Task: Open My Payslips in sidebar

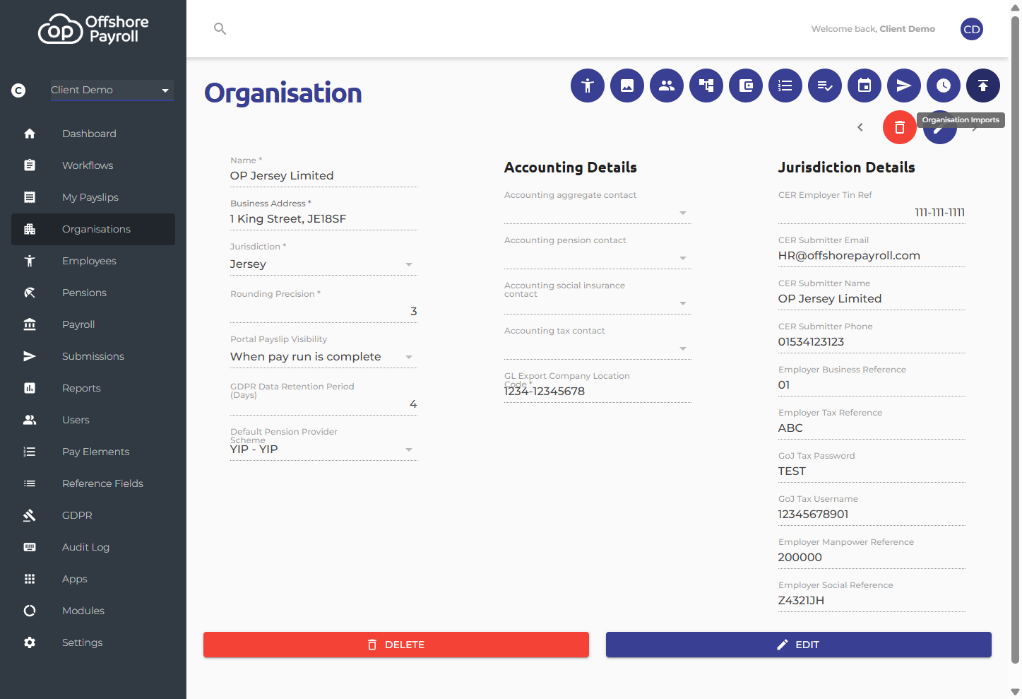Action: point(93,197)
